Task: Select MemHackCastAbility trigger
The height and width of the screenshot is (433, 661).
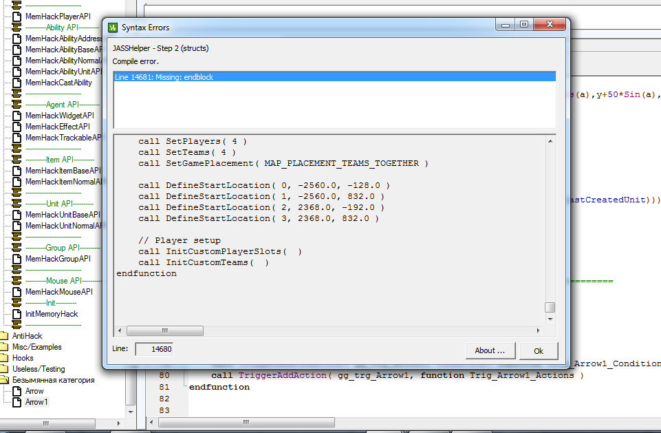Action: click(58, 83)
